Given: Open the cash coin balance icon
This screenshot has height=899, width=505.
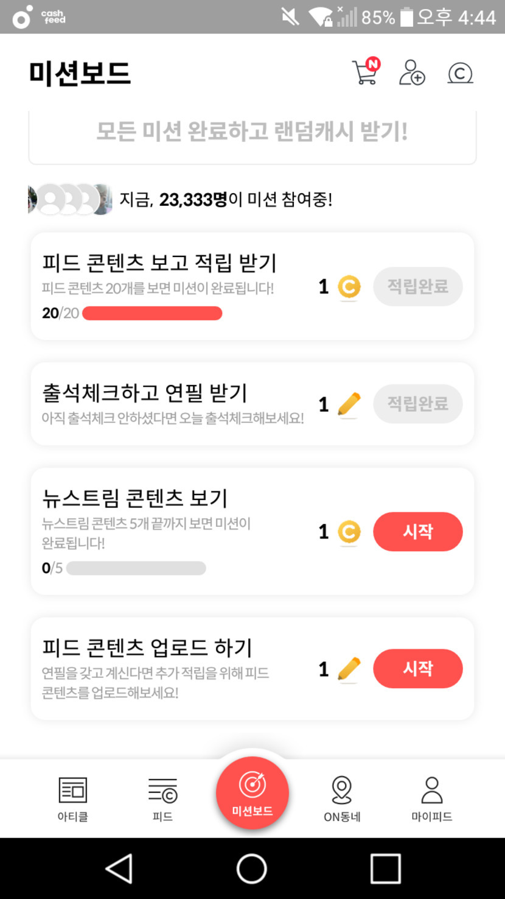Looking at the screenshot, I should (x=460, y=73).
